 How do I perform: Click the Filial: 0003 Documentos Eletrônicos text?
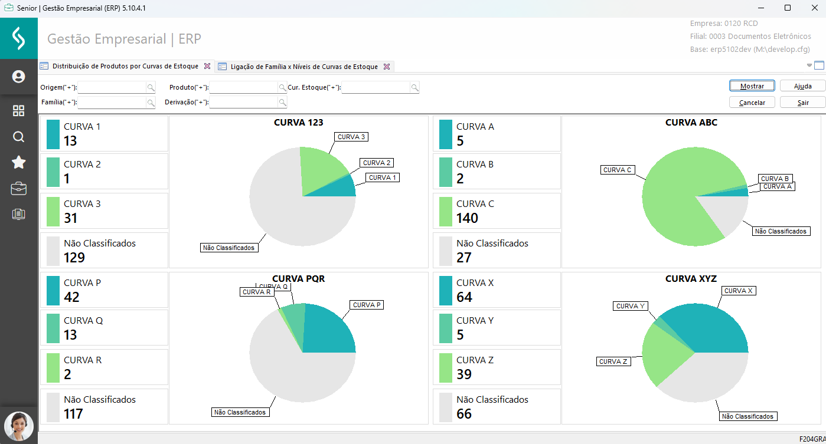coord(750,37)
